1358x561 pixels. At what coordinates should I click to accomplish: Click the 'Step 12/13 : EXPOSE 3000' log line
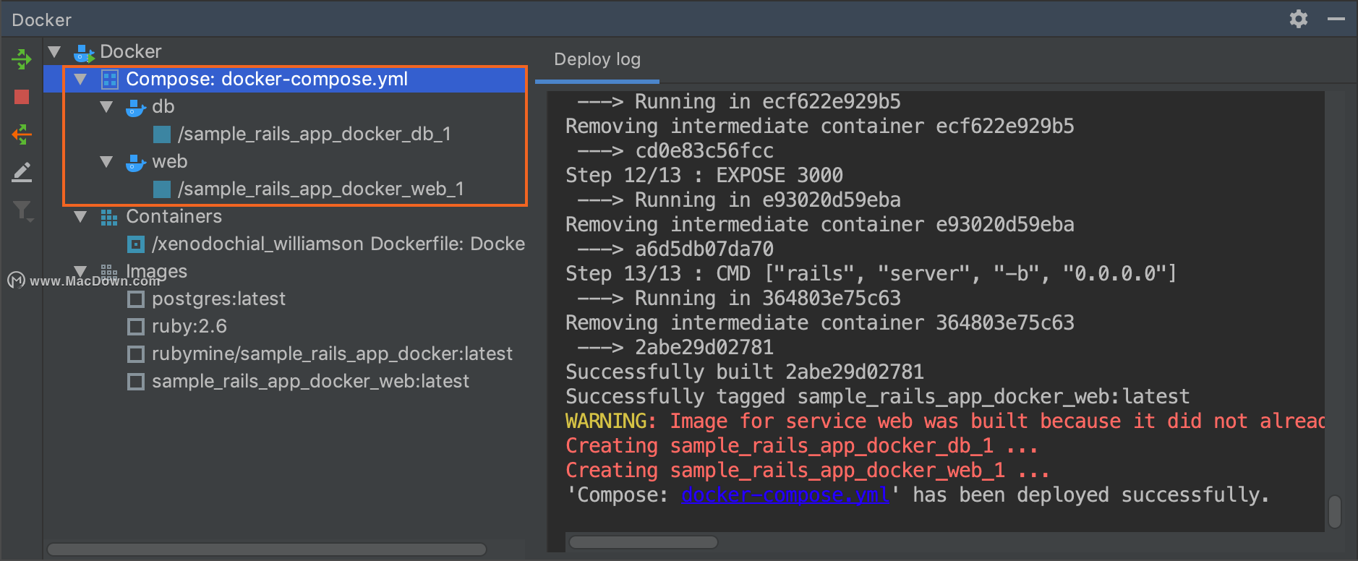pyautogui.click(x=704, y=176)
